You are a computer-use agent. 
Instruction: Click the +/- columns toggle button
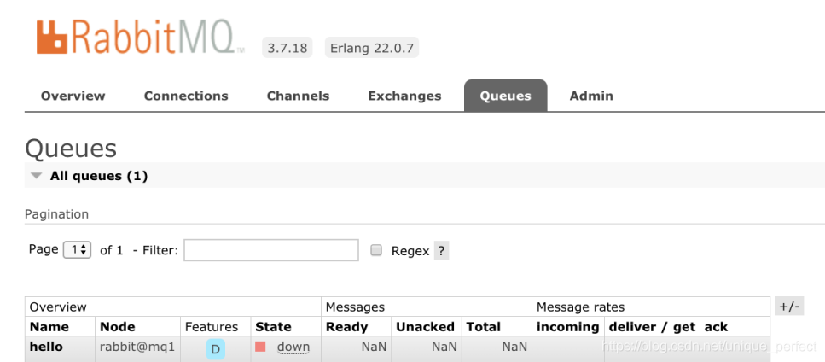[x=789, y=307]
